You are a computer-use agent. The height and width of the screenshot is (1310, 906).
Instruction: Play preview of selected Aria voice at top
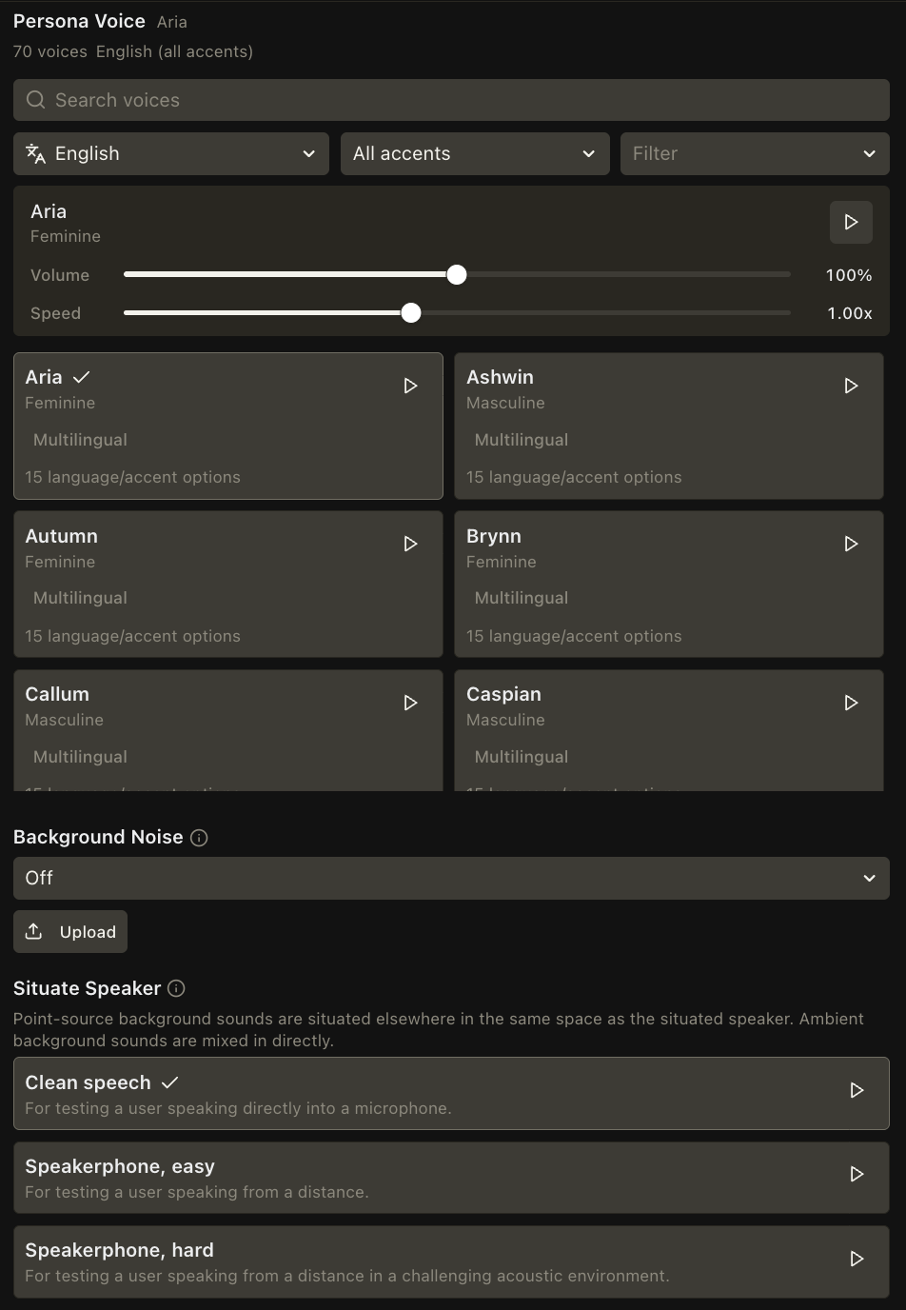851,222
